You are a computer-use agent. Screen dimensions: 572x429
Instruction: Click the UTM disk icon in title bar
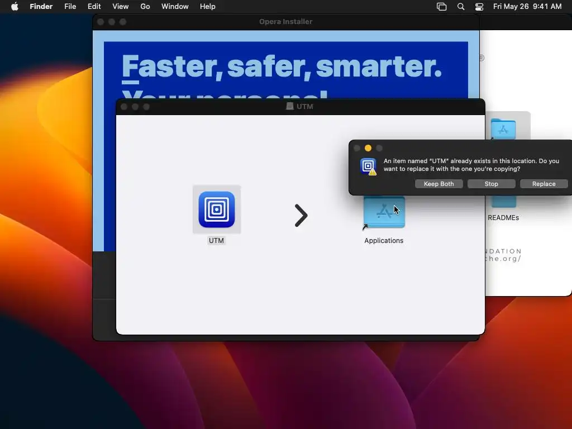[290, 106]
